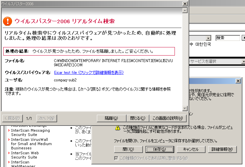Click the ウイルスバスター2006 リアルタイム検索 heading
Image resolution: width=245 pixels, height=167 pixels.
click(x=65, y=21)
